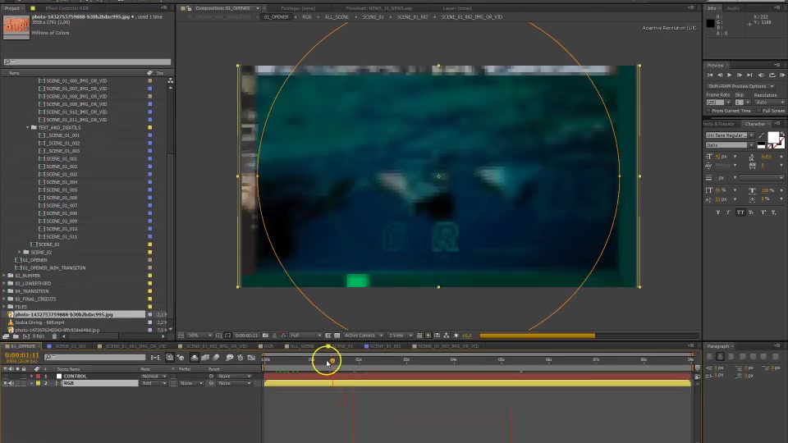Screen dimensions: 788x443
Task: Hide the RGB layer via its eye icon
Action: (x=5, y=383)
